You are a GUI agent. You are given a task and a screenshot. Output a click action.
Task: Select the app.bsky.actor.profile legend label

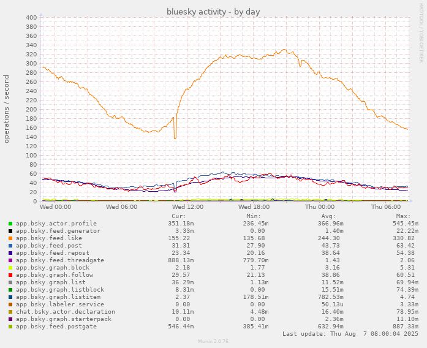pyautogui.click(x=56, y=224)
